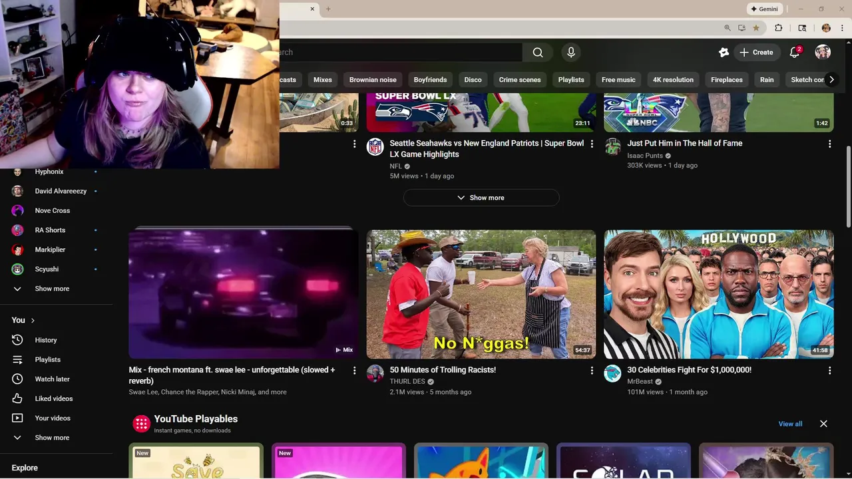852x479 pixels.
Task: Click the Isaac Punts channel name
Action: pyautogui.click(x=645, y=156)
